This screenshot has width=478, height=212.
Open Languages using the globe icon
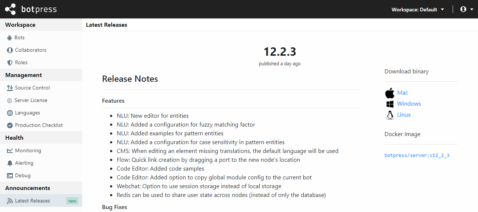tap(9, 113)
